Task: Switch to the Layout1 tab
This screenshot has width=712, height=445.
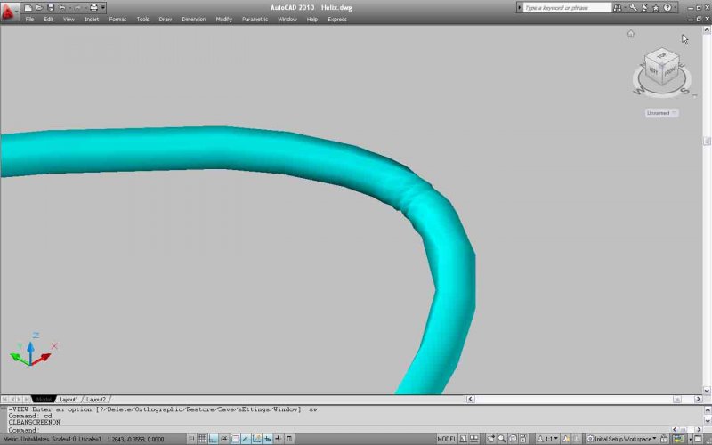Action: [69, 399]
